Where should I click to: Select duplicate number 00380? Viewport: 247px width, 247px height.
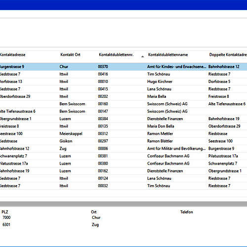103,164
